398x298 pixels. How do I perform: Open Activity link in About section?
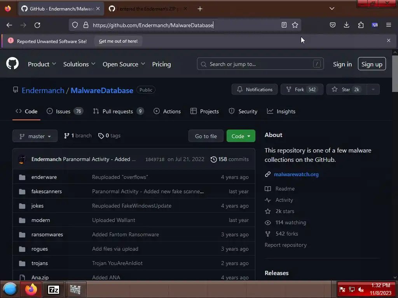click(x=284, y=200)
